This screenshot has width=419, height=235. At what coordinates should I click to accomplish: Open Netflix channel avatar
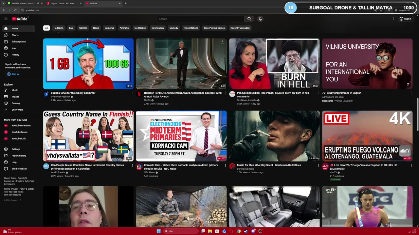click(x=139, y=94)
